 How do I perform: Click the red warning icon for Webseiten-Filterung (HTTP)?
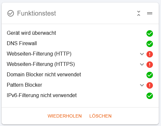point(150,54)
